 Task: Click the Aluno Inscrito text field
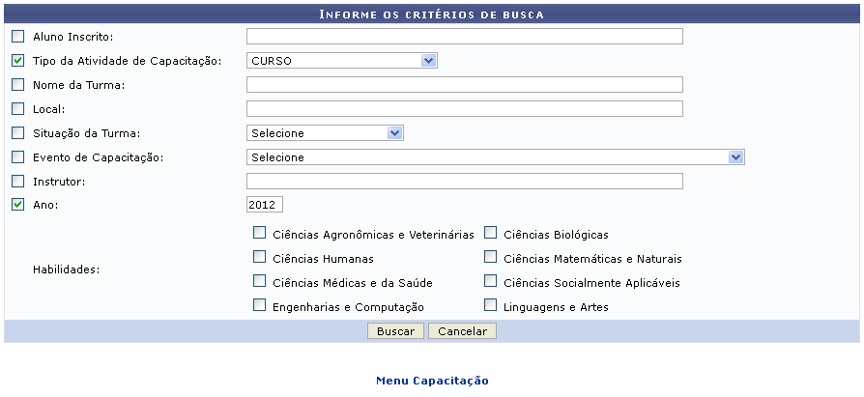[x=464, y=37]
